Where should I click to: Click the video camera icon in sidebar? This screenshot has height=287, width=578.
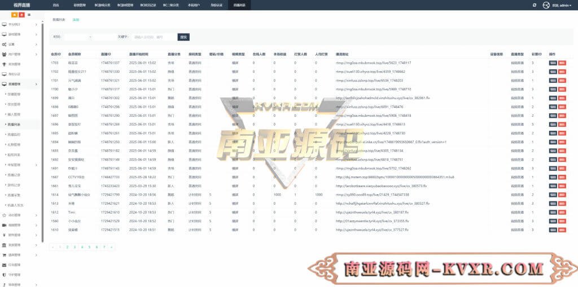coord(5,224)
